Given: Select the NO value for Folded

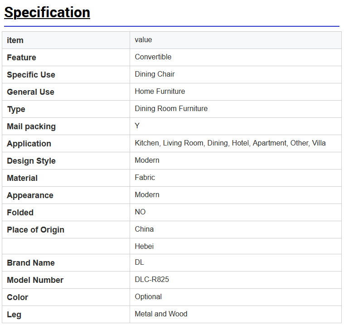Looking at the screenshot, I should 140,212.
